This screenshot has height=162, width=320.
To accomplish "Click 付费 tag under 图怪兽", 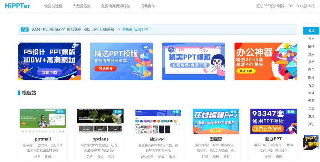I will click(205, 157).
